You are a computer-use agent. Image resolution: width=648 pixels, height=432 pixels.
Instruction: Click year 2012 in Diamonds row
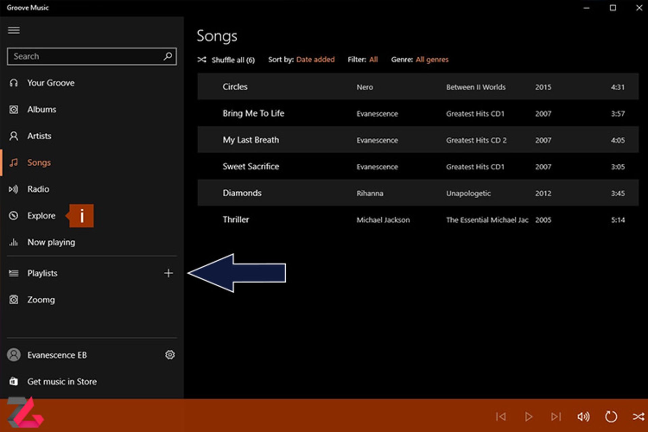[x=543, y=193]
